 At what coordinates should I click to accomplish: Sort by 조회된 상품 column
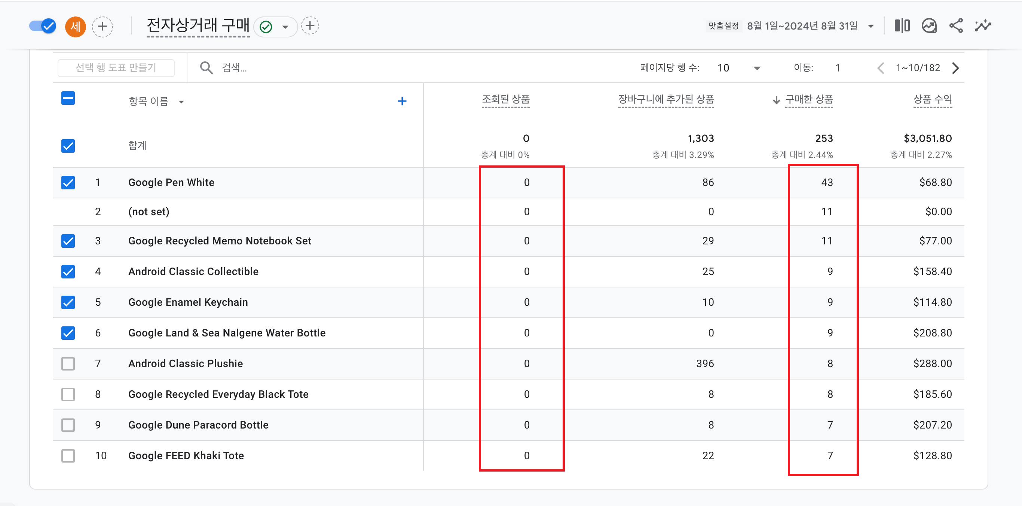(x=505, y=99)
